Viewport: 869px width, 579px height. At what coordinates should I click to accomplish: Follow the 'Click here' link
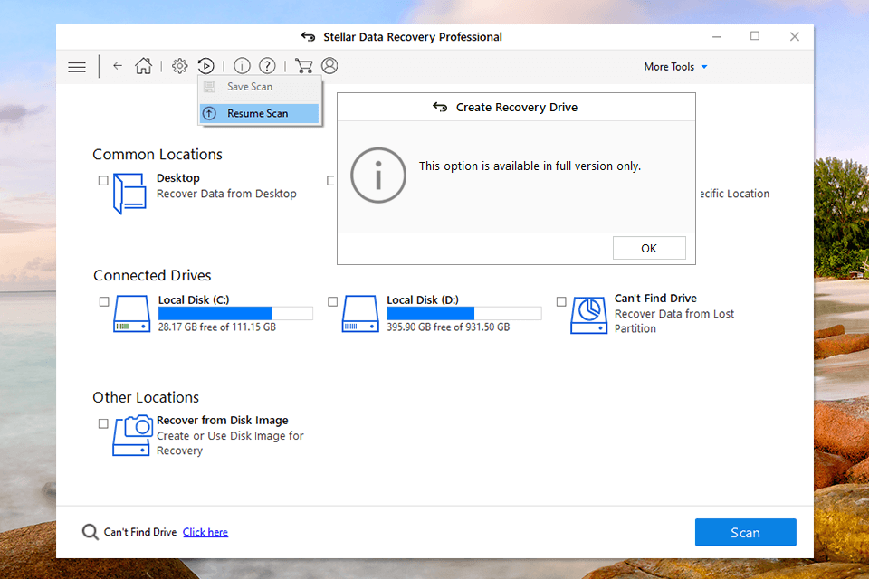(x=205, y=532)
